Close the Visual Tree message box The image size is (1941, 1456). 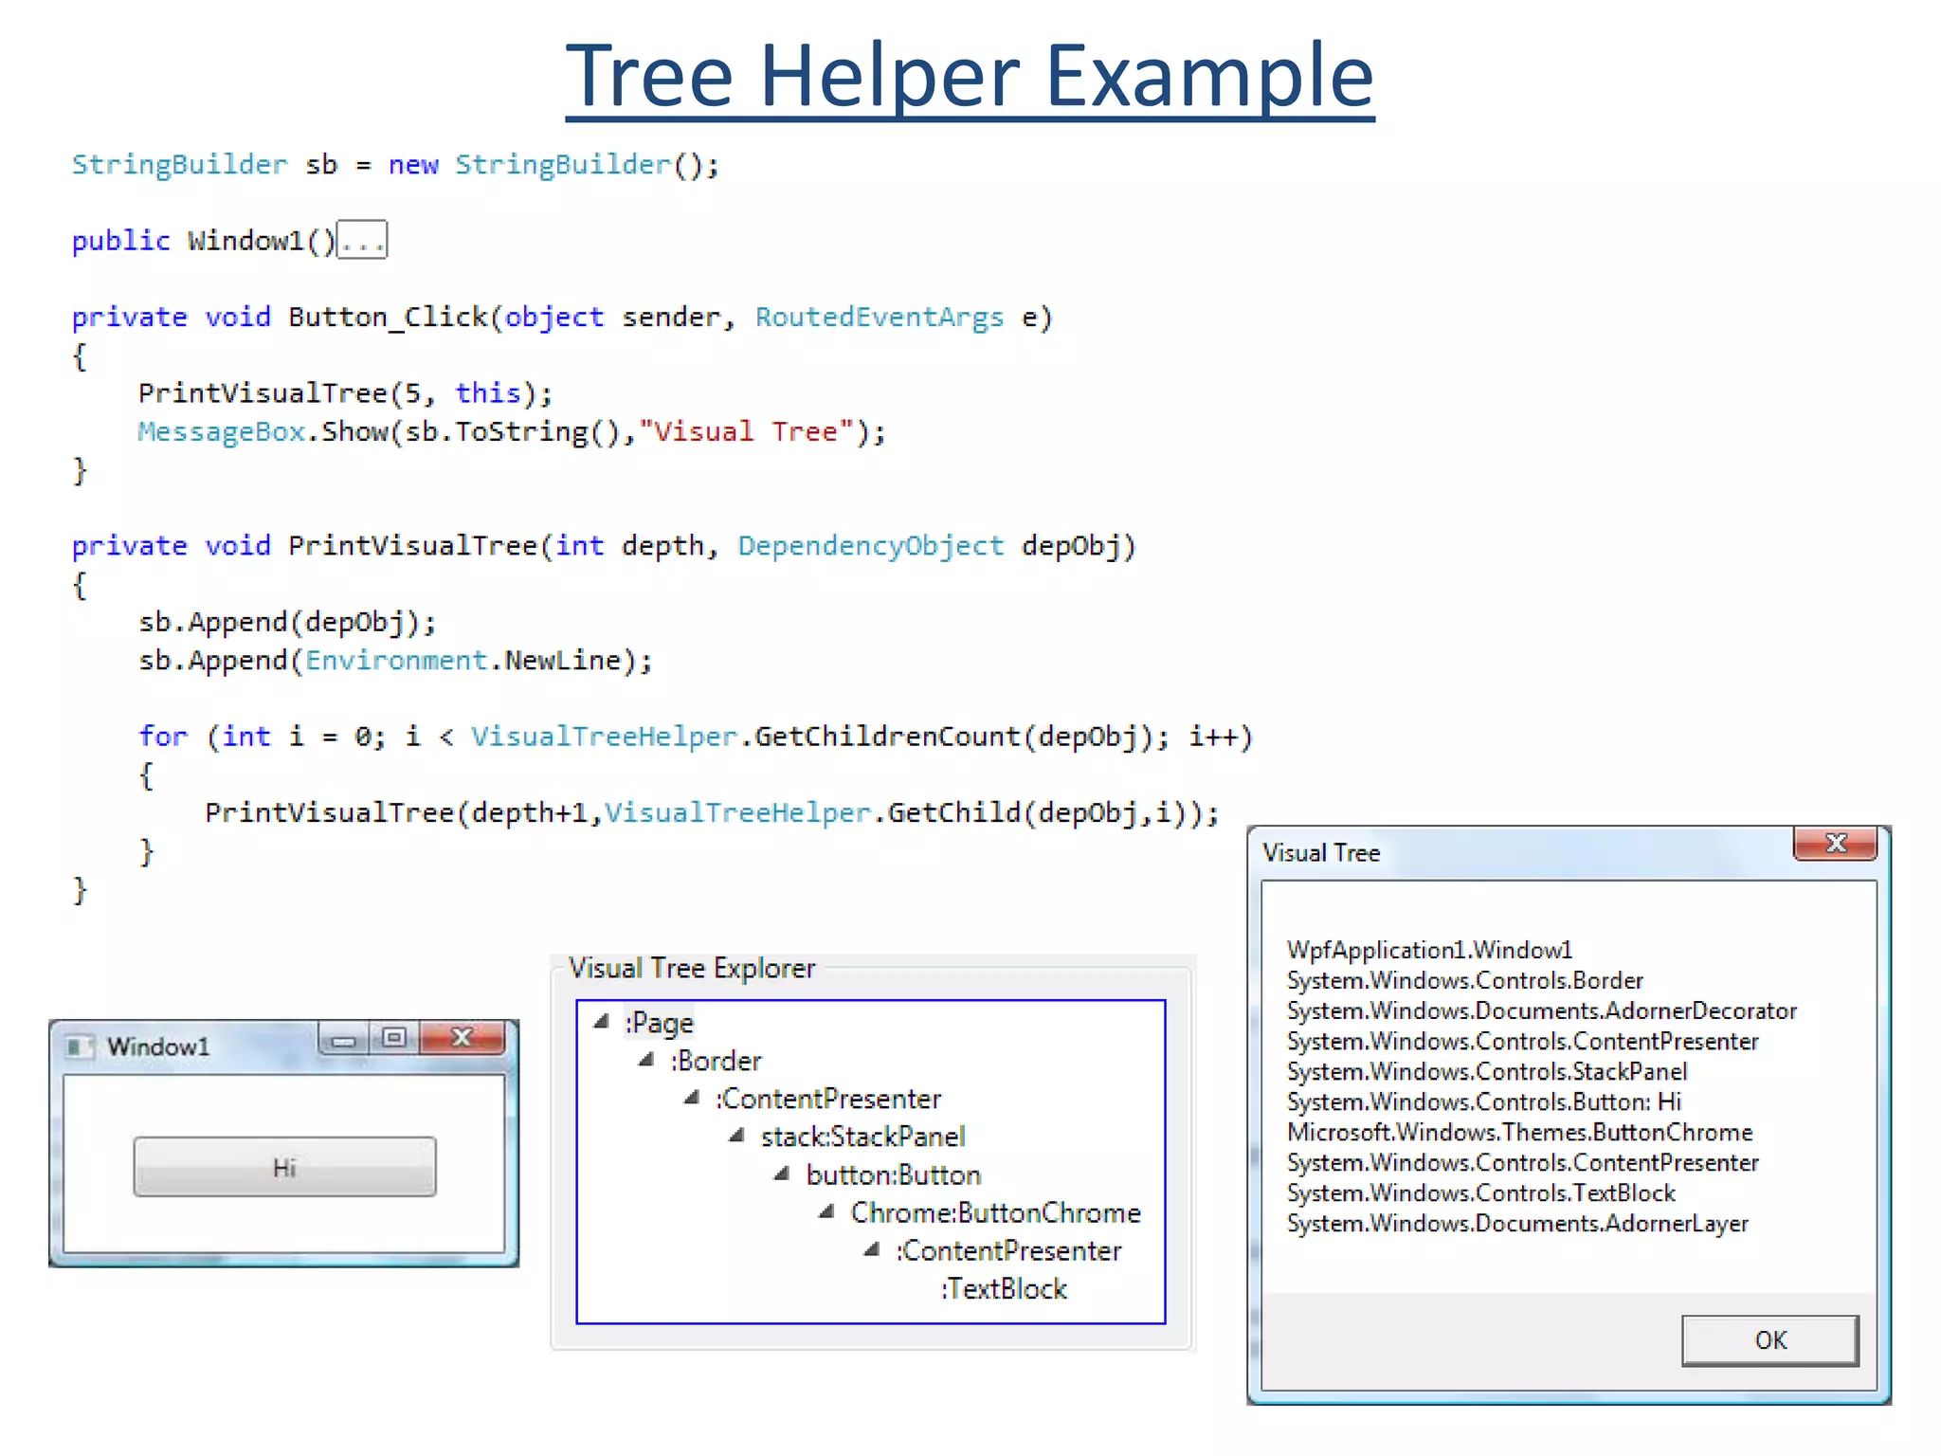(1835, 843)
